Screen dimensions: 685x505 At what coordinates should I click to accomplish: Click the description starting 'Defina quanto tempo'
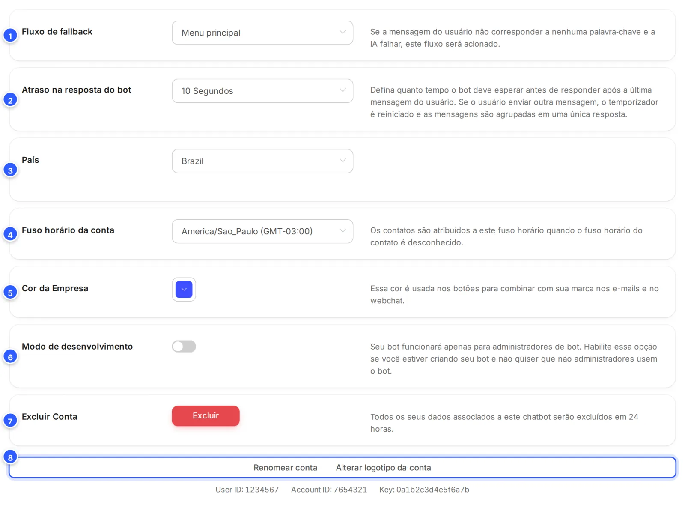[x=514, y=102]
